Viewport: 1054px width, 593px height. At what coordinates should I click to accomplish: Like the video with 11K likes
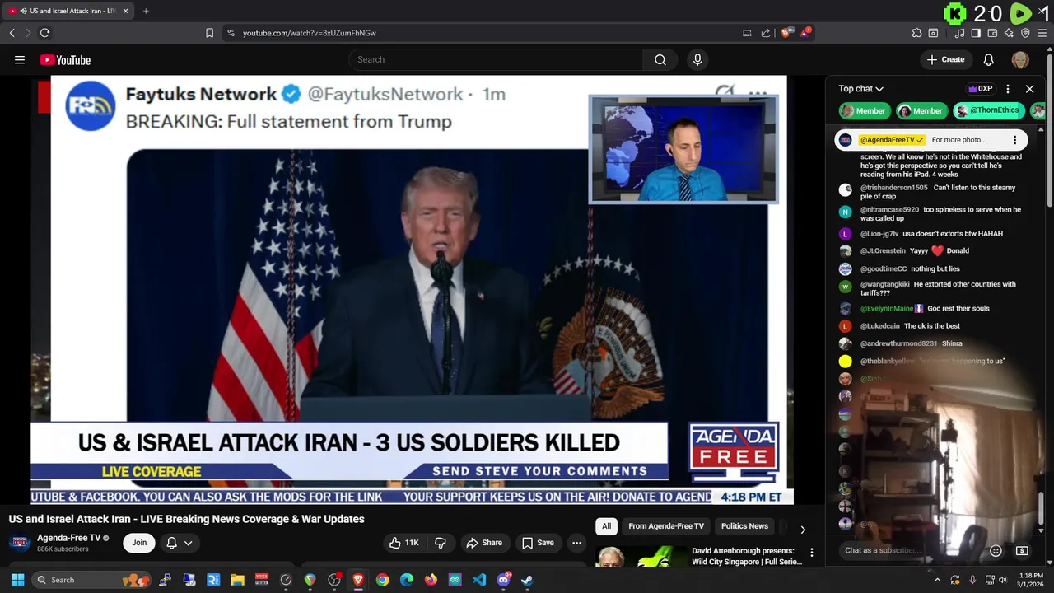click(404, 543)
